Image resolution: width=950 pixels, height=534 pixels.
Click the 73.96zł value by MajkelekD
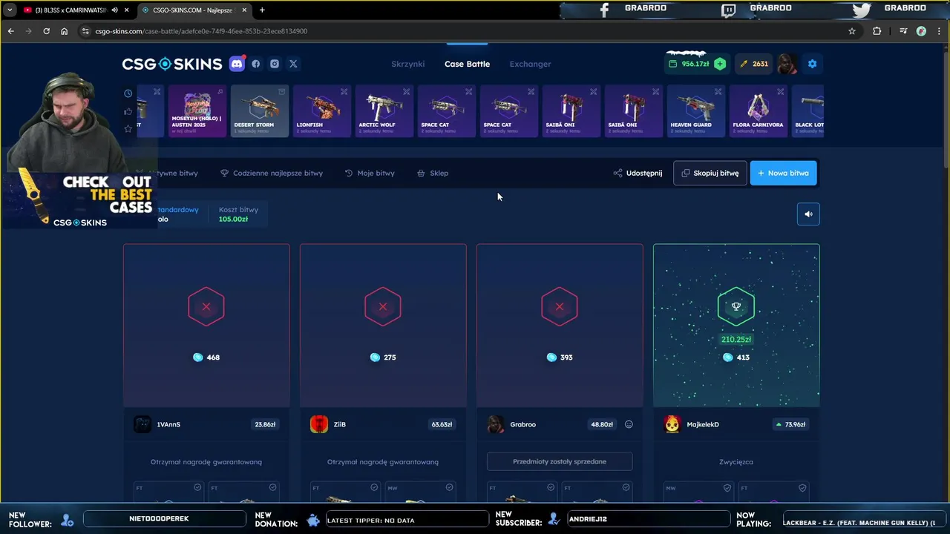click(790, 424)
